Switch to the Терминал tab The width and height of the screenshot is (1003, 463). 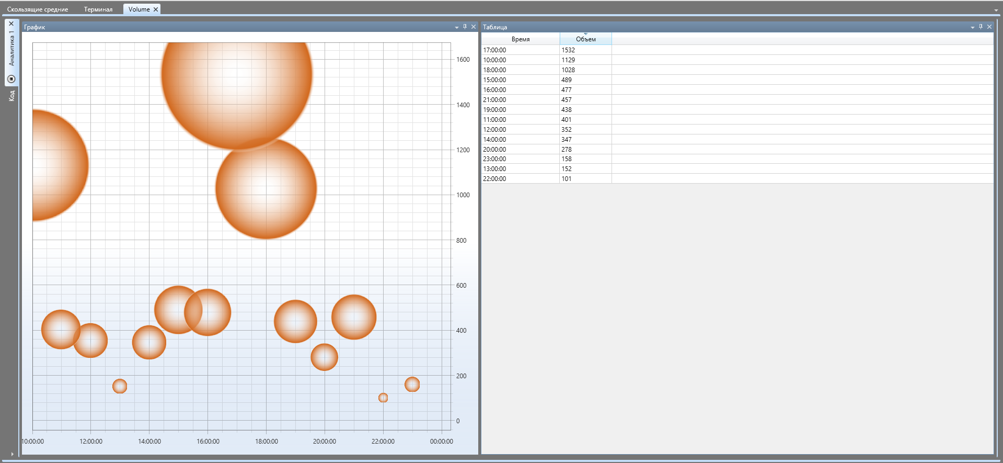pos(98,9)
